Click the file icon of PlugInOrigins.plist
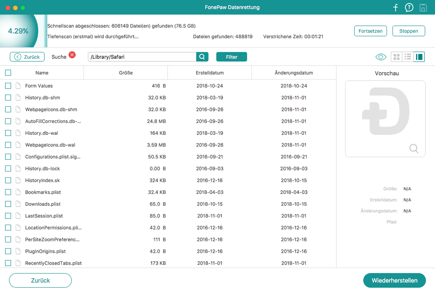 click(x=18, y=251)
